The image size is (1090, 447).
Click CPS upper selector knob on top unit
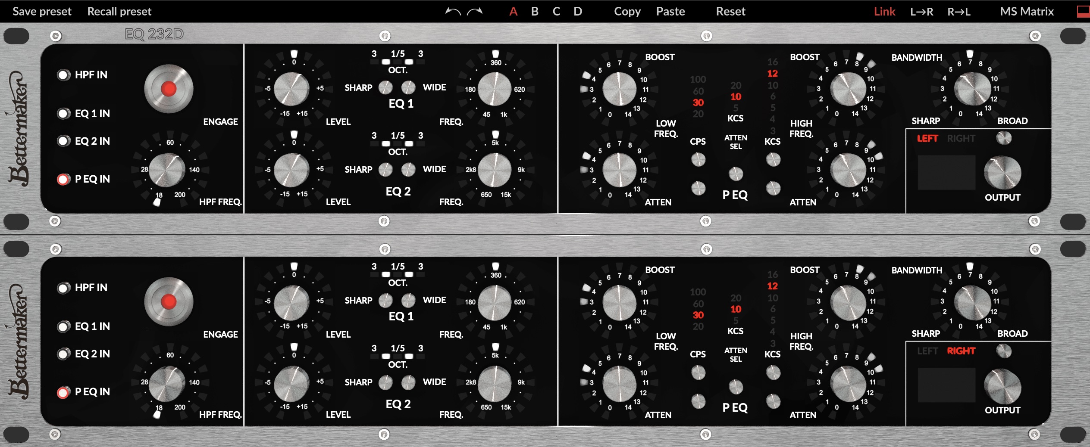coord(698,160)
